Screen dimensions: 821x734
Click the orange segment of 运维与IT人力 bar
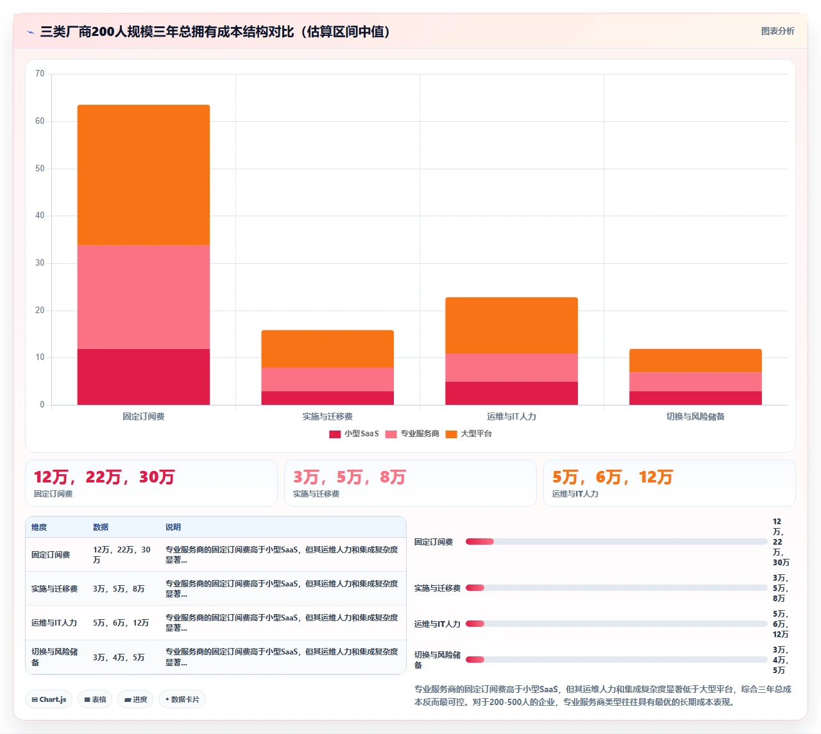(x=512, y=325)
